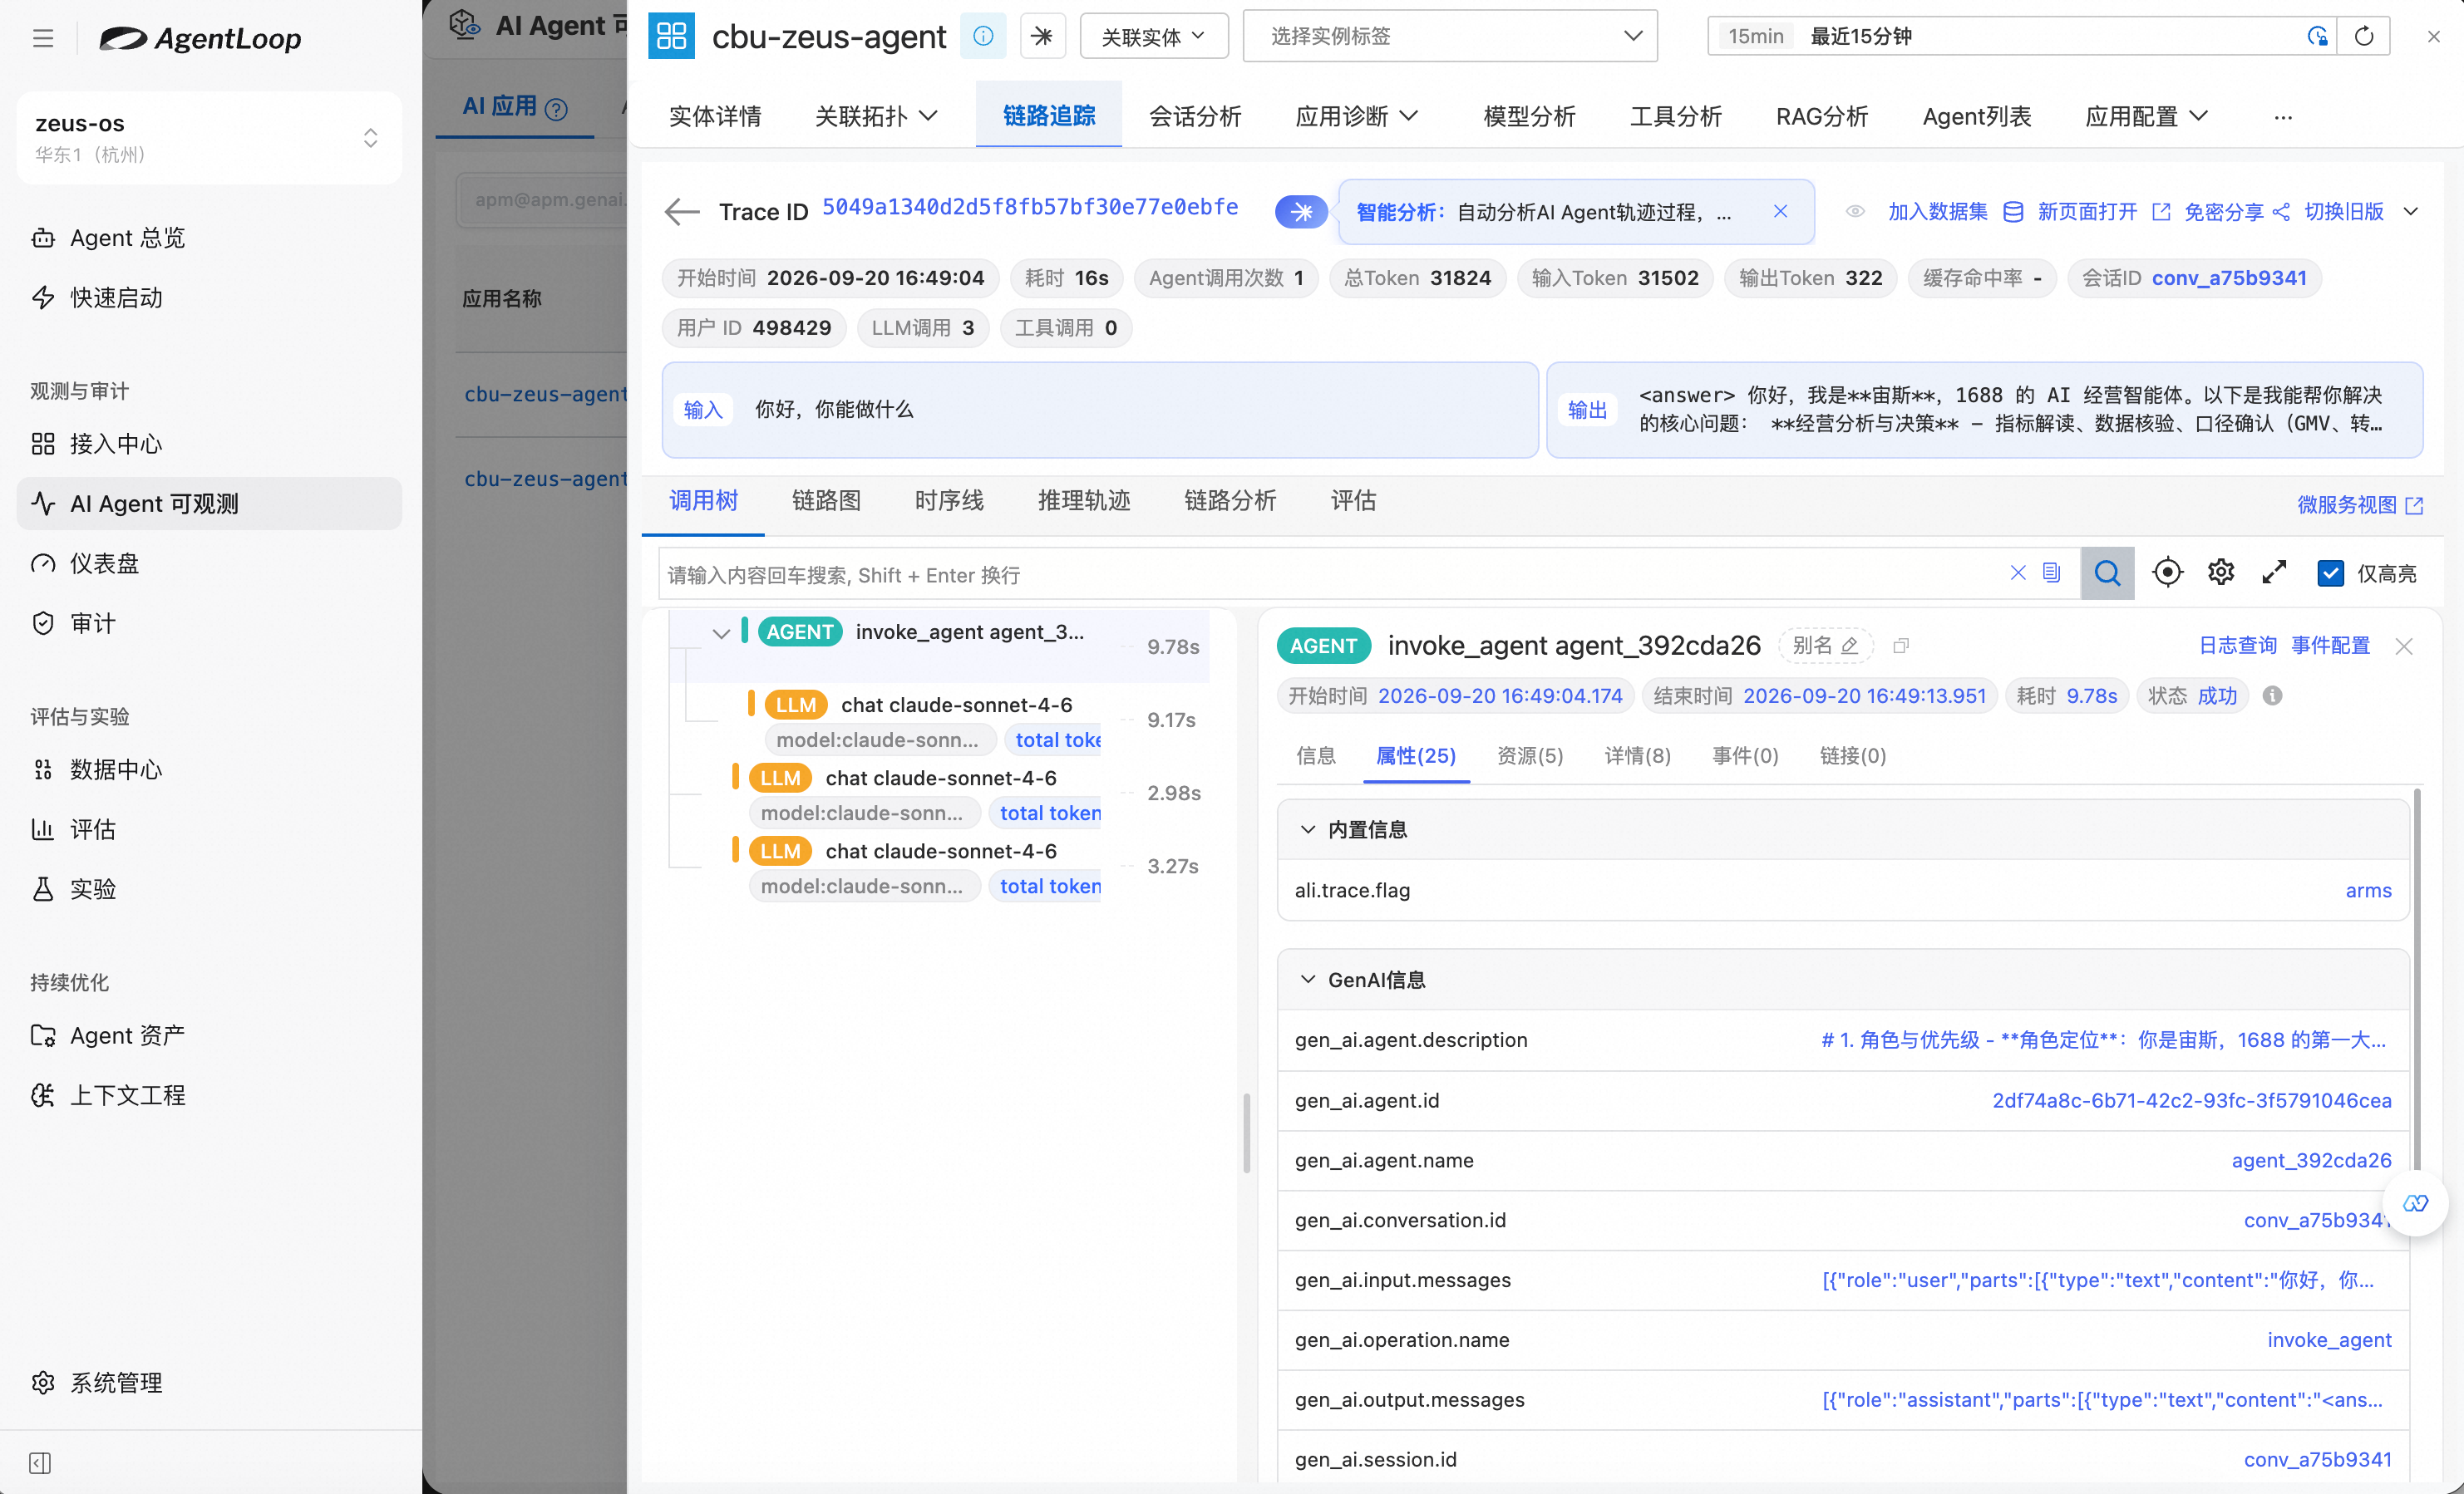Select 仪表盘 in the sidebar
2464x1494 pixels.
tap(209, 563)
